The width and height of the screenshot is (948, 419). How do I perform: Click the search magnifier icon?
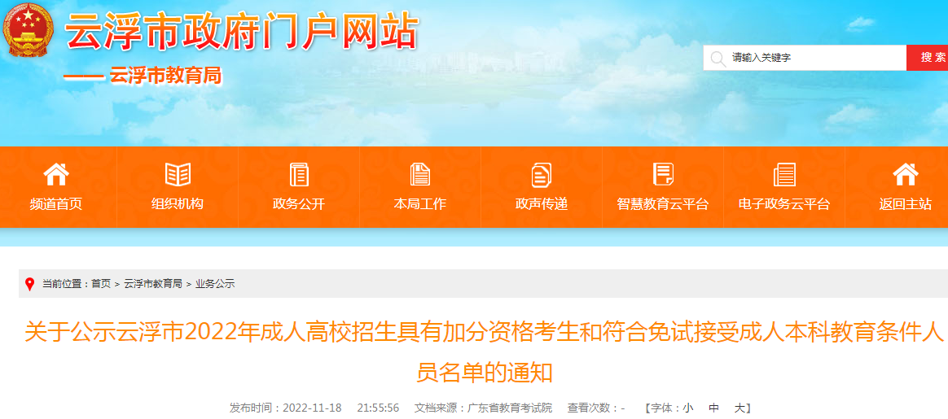point(717,58)
